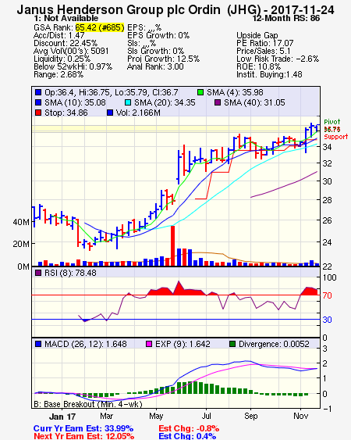Click the Upside Gap label

coord(257,35)
